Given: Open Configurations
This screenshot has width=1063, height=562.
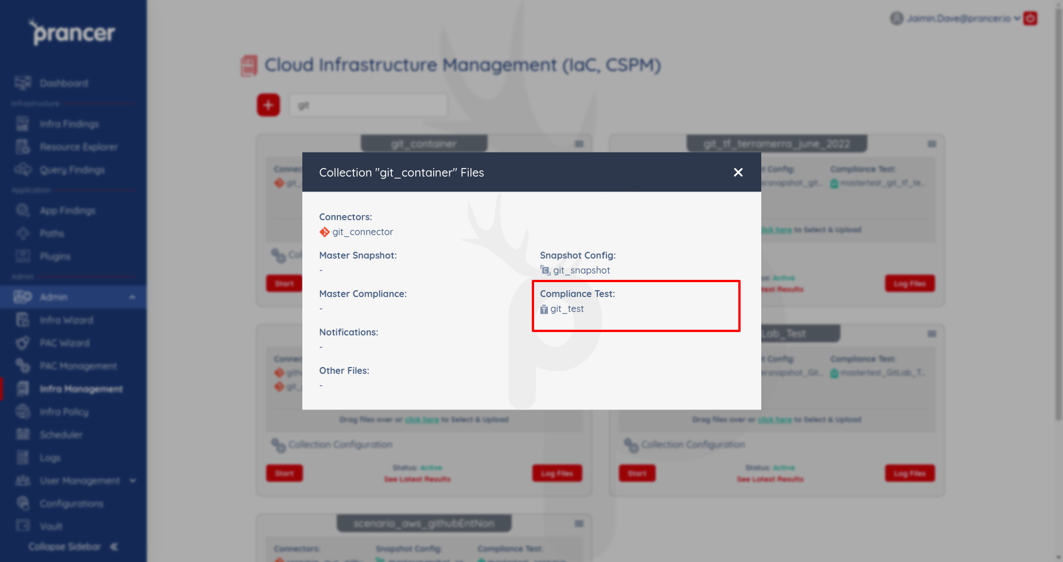Looking at the screenshot, I should pos(73,504).
